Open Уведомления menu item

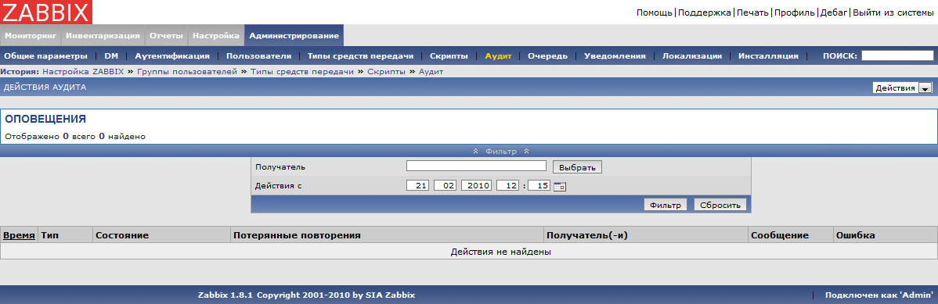pyautogui.click(x=615, y=55)
